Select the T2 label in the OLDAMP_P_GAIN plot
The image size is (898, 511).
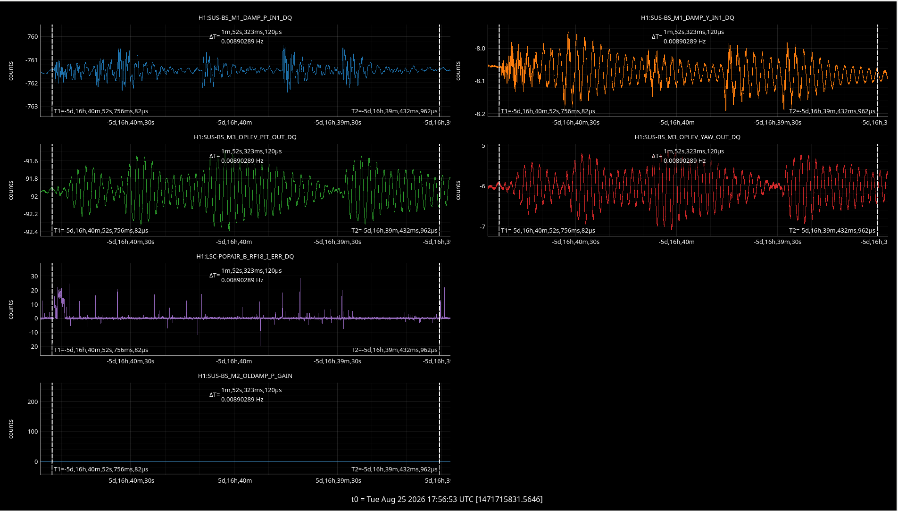pos(394,469)
